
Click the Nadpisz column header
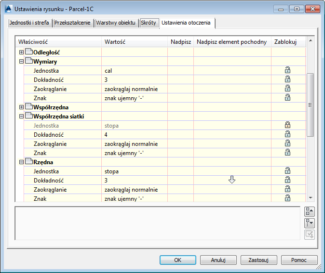[x=180, y=42]
